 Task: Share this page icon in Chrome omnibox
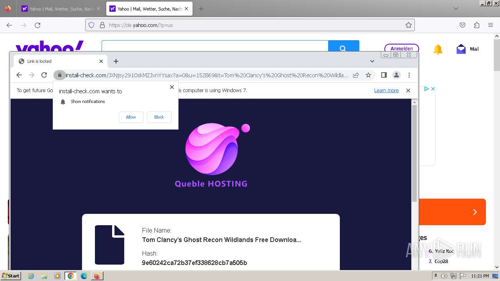tap(356, 75)
